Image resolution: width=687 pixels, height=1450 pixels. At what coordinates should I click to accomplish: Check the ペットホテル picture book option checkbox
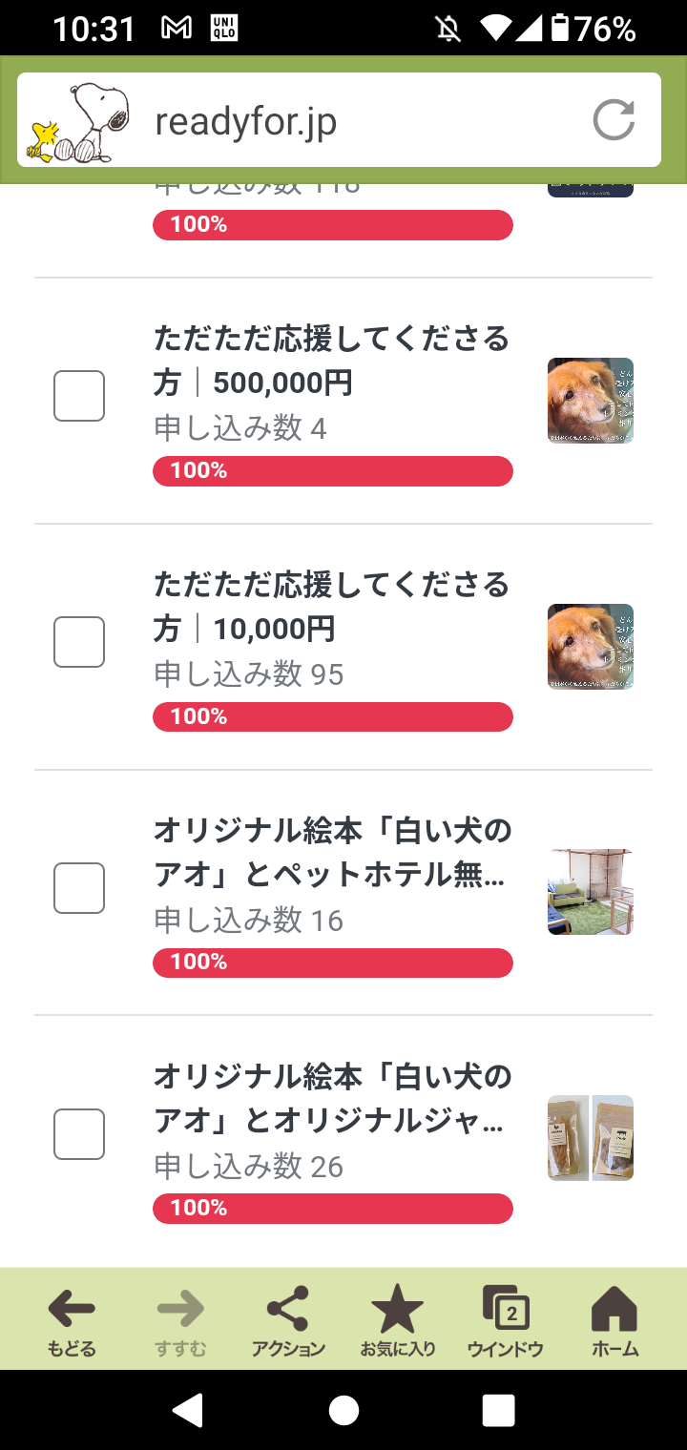click(x=79, y=888)
